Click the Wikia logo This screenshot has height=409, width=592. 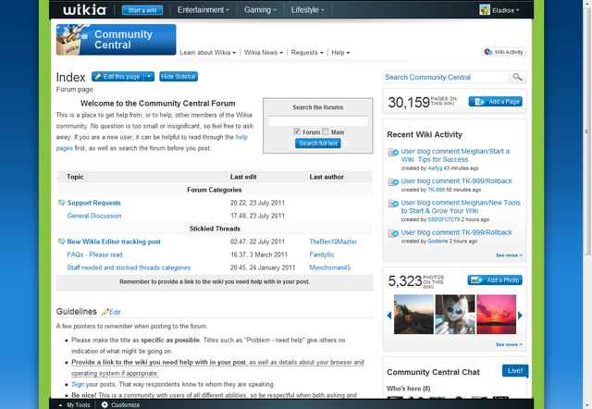point(84,10)
